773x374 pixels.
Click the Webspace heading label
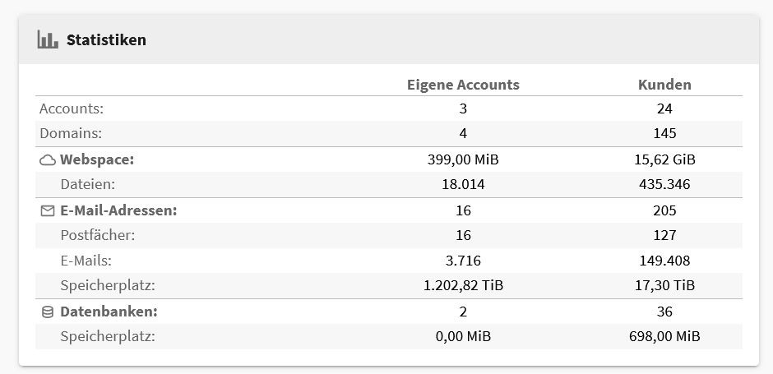(97, 159)
